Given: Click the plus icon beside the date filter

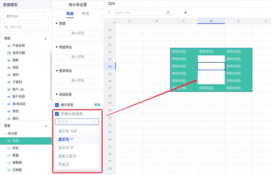Looking at the screenshot, I should point(185,12).
